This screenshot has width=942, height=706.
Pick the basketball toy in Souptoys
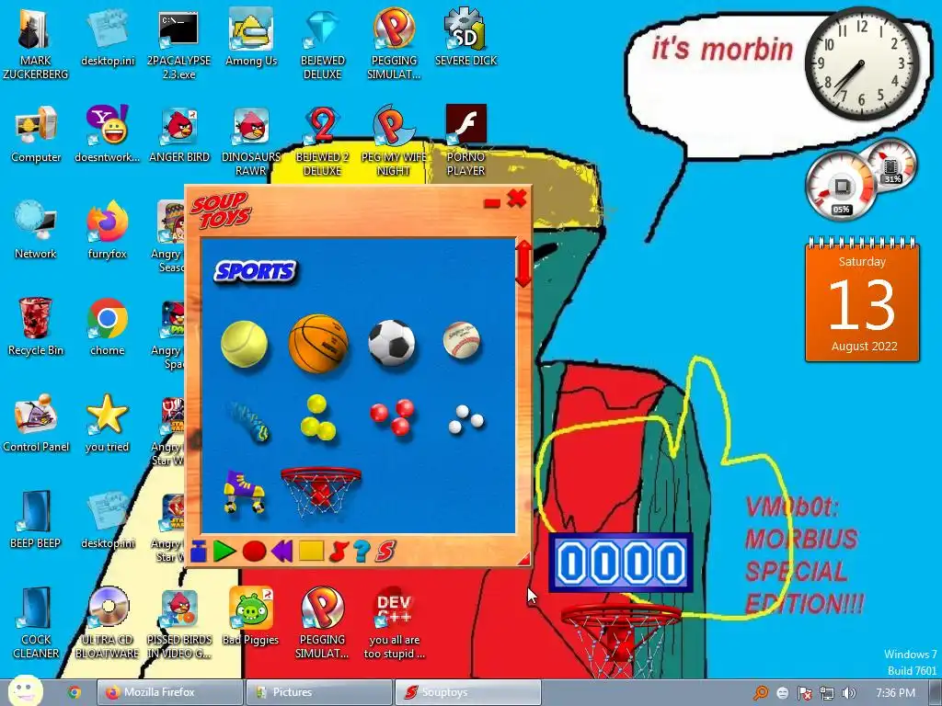point(318,344)
